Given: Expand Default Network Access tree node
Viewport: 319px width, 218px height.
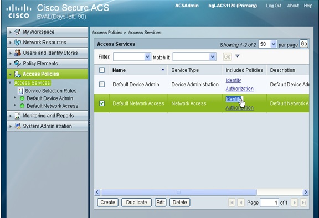Looking at the screenshot, I should (14, 105).
